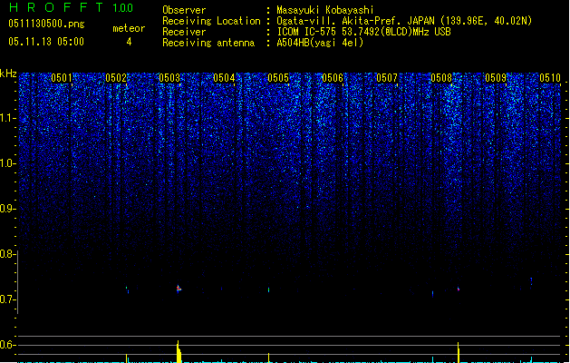Click the HROFFT title text

coord(56,7)
